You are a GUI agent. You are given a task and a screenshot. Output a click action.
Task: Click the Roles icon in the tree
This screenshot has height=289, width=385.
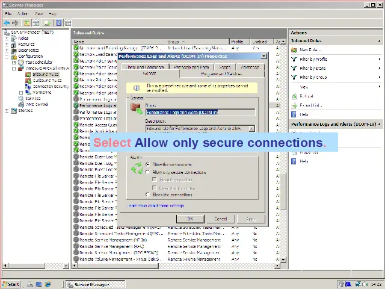(x=14, y=38)
